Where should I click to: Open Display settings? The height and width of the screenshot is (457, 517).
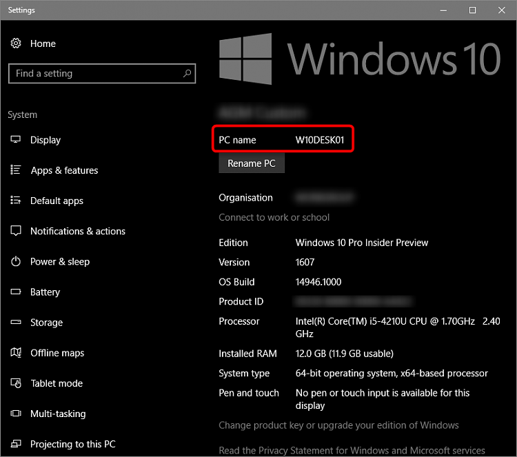pyautogui.click(x=45, y=140)
